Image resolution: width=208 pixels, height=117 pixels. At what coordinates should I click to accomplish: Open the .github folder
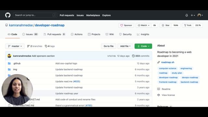point(17,63)
